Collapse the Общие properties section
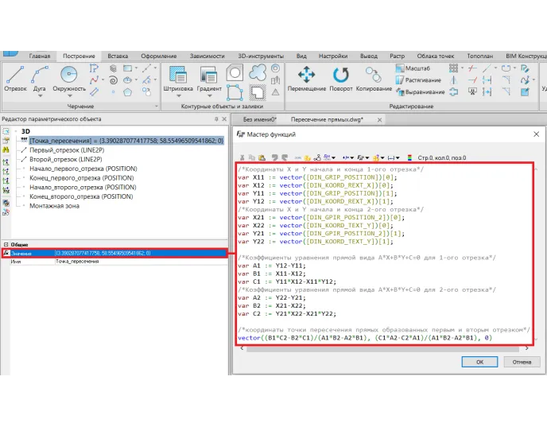This screenshot has height=427, width=547. pos(6,245)
